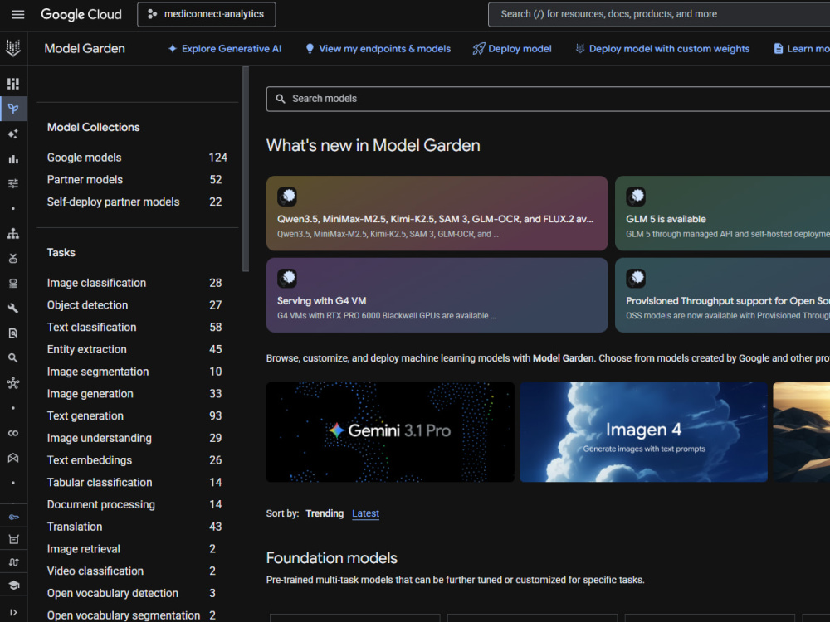The width and height of the screenshot is (830, 622).
Task: Open Provisioned Throughput support card
Action: (723, 295)
